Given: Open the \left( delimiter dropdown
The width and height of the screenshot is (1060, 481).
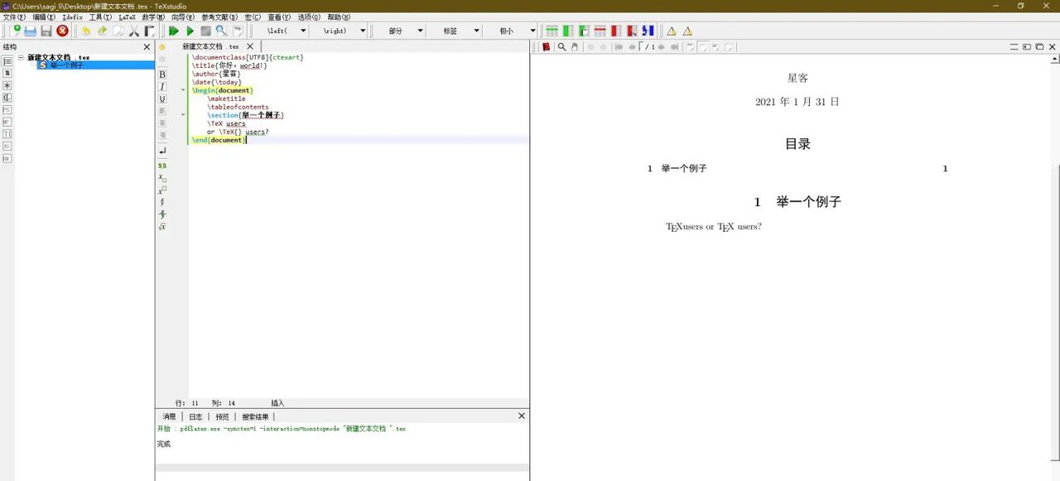Looking at the screenshot, I should (x=303, y=31).
